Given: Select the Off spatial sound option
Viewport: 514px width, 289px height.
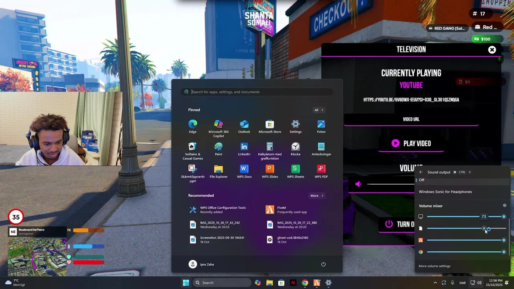Looking at the screenshot, I should click(x=462, y=180).
